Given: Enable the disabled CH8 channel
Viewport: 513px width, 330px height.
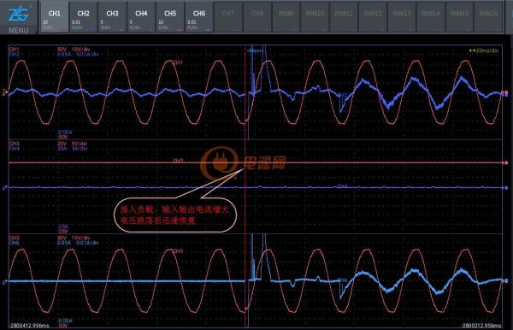Looking at the screenshot, I should (x=257, y=17).
